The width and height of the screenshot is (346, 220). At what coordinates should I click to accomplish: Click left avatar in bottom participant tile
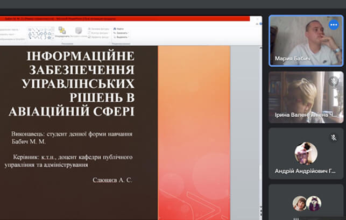click(300, 203)
